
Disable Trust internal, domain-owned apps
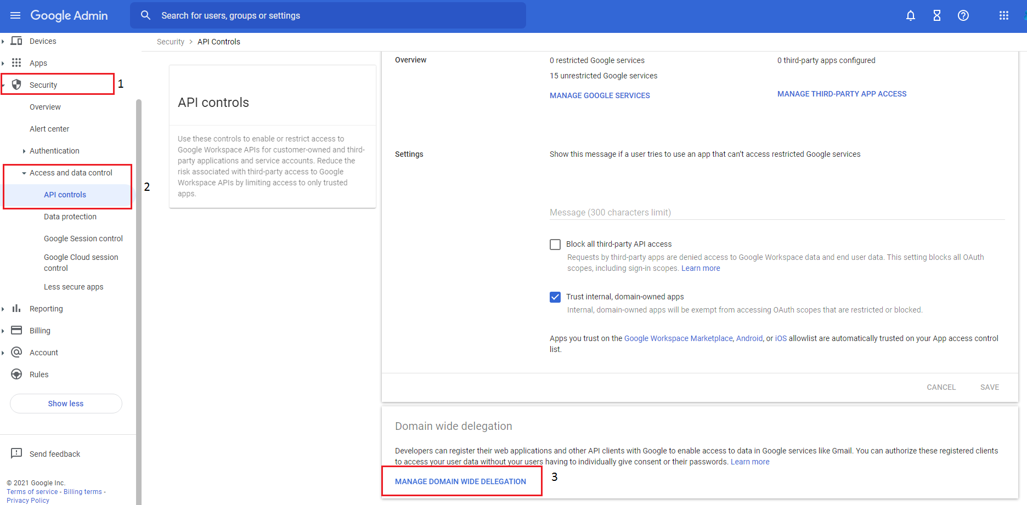555,297
